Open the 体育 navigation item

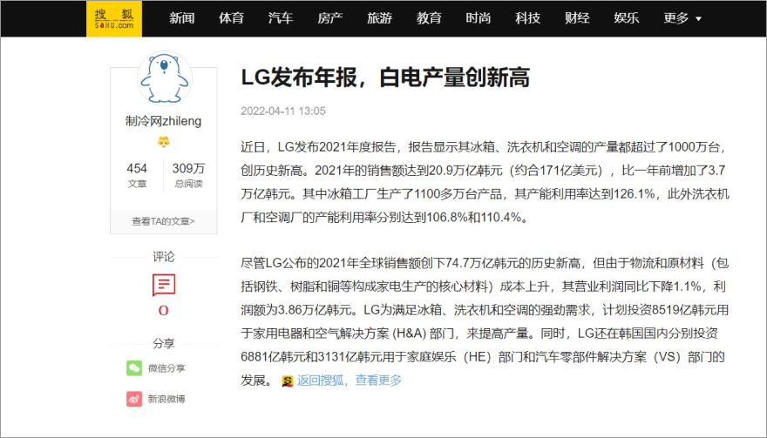(231, 18)
